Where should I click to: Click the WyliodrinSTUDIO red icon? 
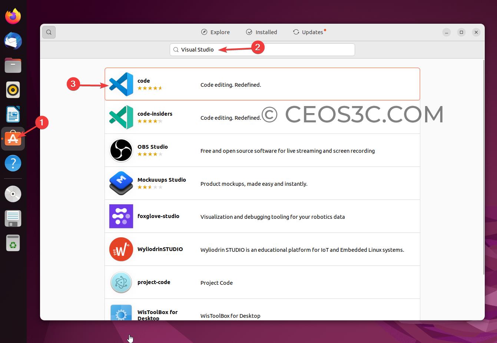pyautogui.click(x=121, y=249)
